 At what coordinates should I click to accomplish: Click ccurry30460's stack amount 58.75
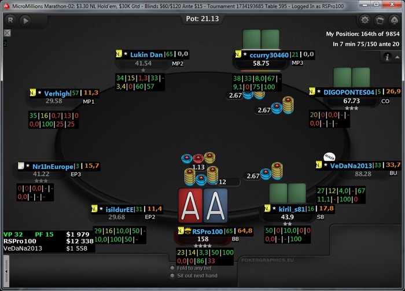pyautogui.click(x=261, y=63)
